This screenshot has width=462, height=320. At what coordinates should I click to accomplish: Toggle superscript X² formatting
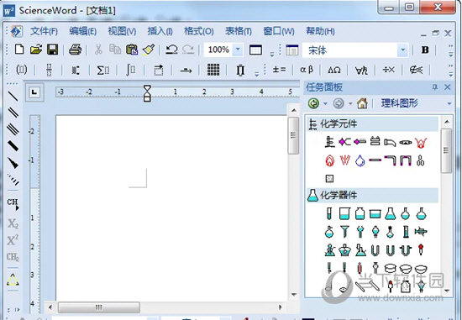[x=13, y=240]
